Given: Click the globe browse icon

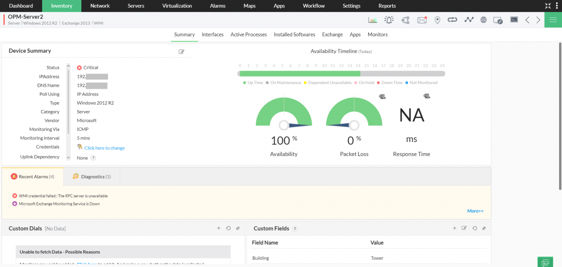Looking at the screenshot, I should (484, 20).
